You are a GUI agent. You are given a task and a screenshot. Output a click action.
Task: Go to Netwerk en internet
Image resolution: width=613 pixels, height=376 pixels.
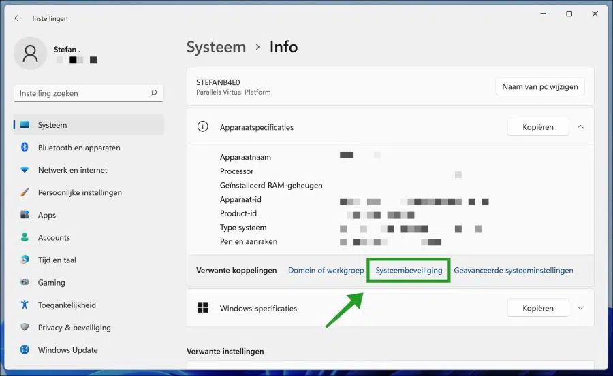[x=89, y=170]
